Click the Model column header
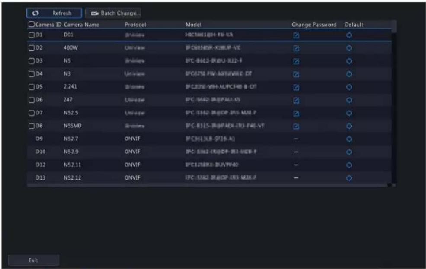The width and height of the screenshot is (426, 269). pyautogui.click(x=193, y=25)
